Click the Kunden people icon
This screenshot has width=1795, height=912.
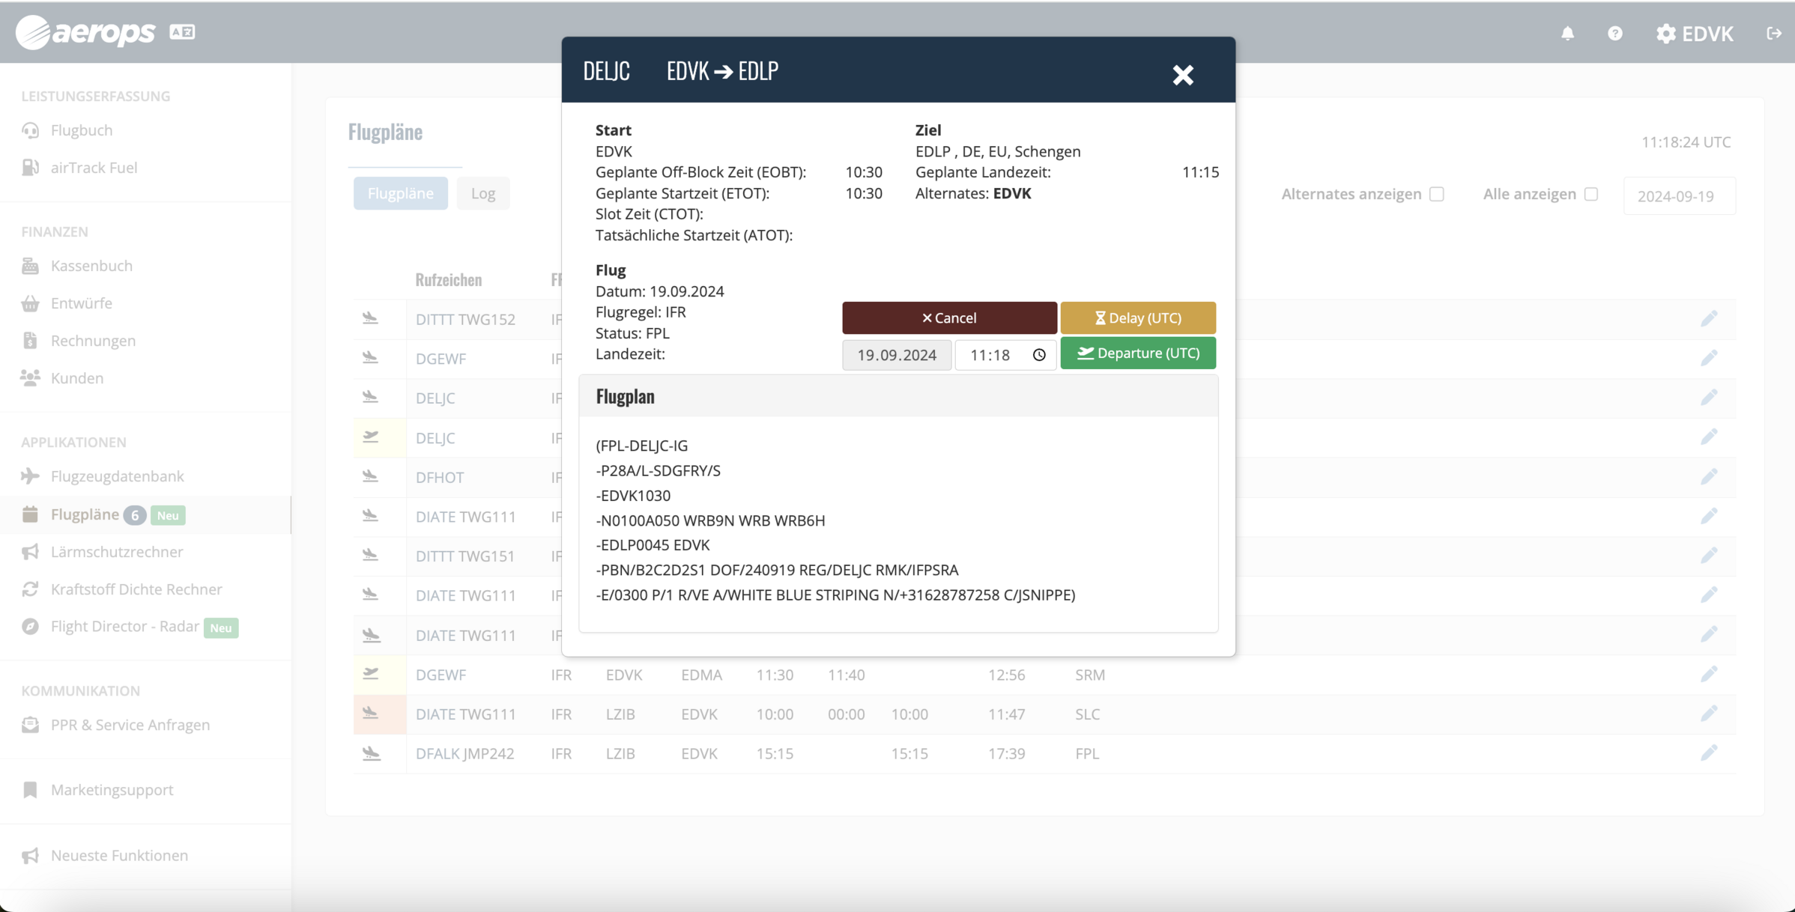pyautogui.click(x=30, y=378)
